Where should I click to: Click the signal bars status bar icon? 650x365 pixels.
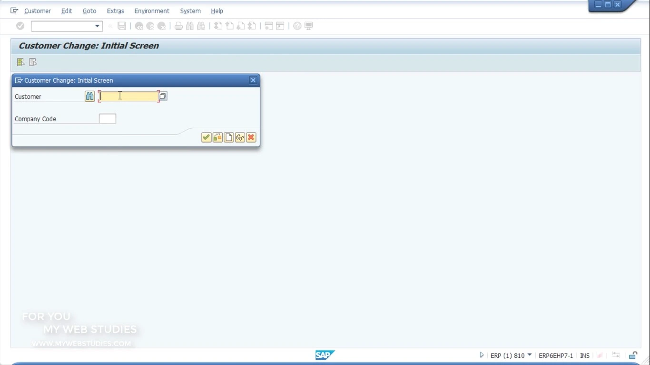click(x=600, y=355)
